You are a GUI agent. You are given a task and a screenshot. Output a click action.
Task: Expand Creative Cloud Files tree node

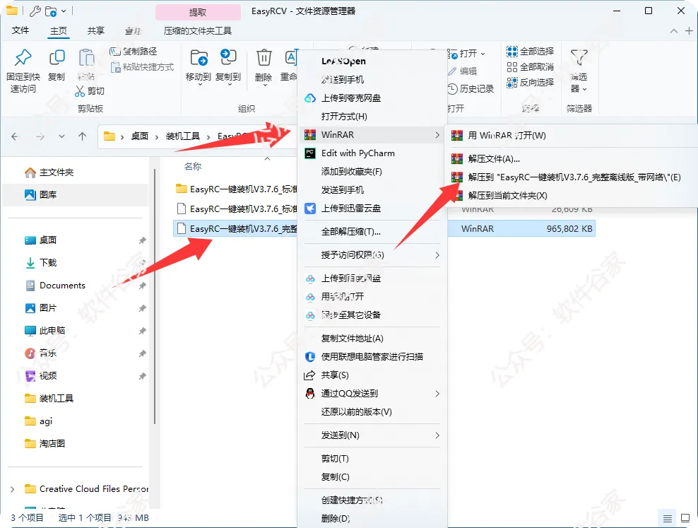(13, 489)
